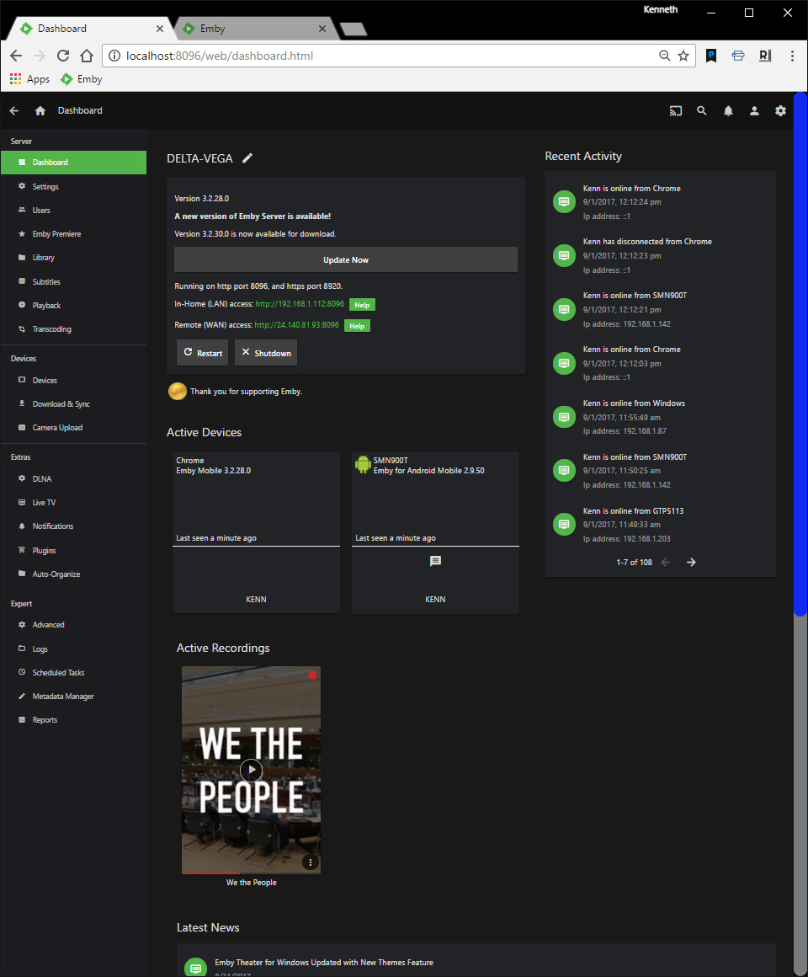Open Logs in sidebar

click(73, 649)
